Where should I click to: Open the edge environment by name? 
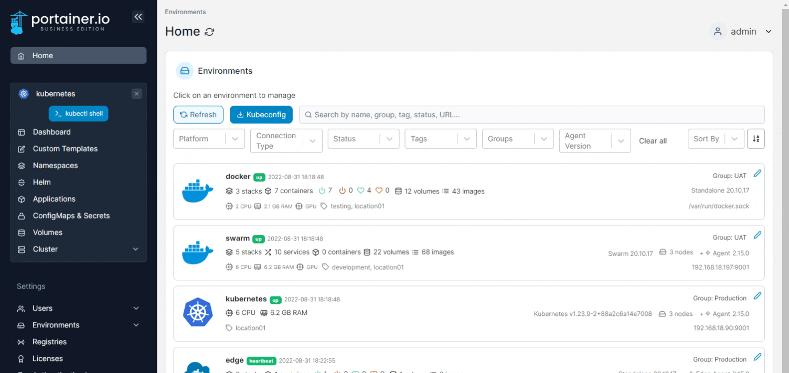click(x=234, y=360)
